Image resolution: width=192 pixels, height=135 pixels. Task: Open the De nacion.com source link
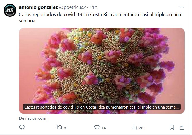[33, 118]
